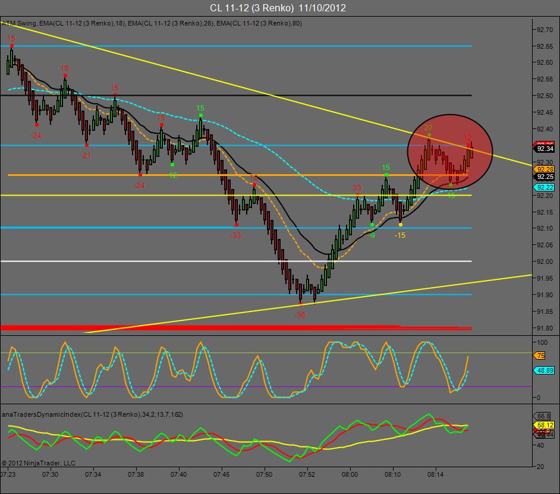This screenshot has height=494, width=560.
Task: Click the 92.55 price axis label
Action: (x=545, y=79)
